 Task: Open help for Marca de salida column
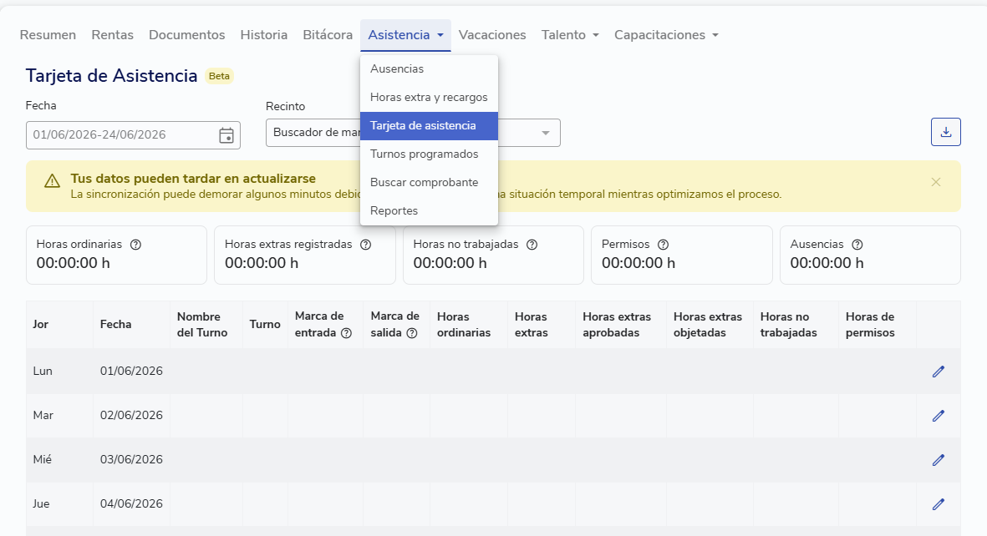click(x=412, y=333)
